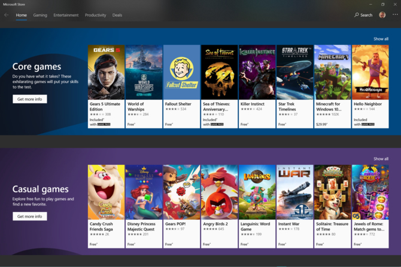Screen dimensions: 401x267
Task: Click the Minecraft $29.99 price
Action: [x=322, y=124]
